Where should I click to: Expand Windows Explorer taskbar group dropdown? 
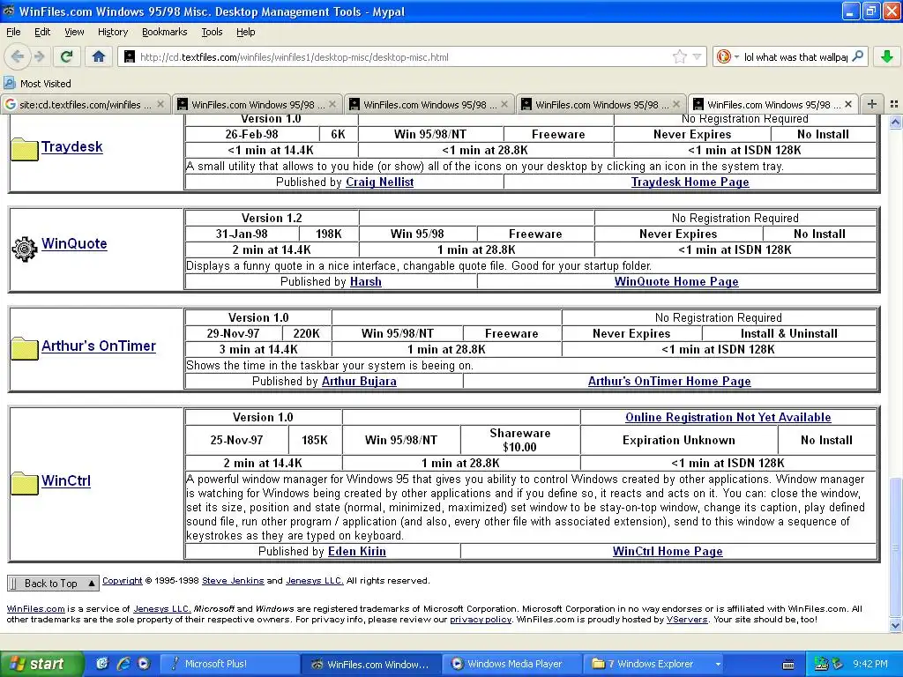click(x=718, y=664)
